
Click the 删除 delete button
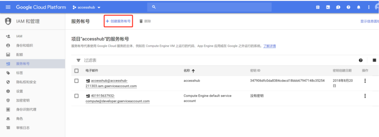pos(145,21)
